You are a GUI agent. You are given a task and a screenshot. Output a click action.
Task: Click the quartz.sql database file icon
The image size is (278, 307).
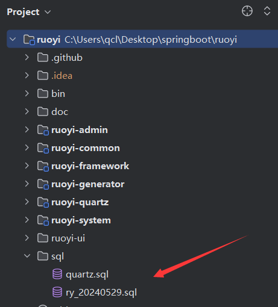click(57, 274)
